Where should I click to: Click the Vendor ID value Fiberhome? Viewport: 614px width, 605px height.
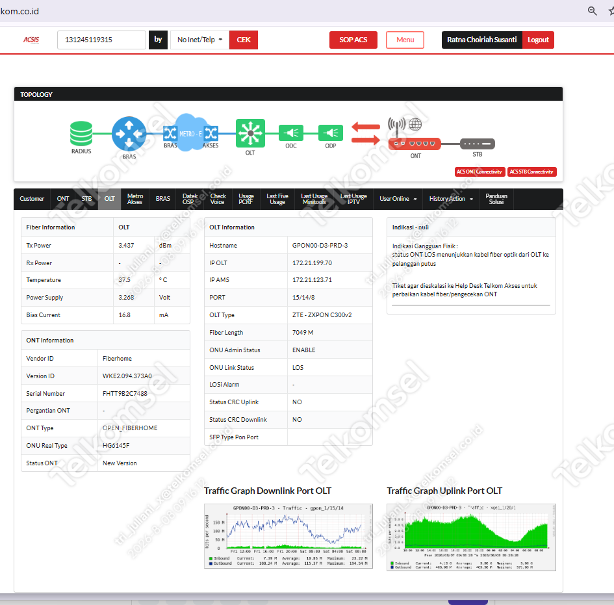click(x=117, y=359)
